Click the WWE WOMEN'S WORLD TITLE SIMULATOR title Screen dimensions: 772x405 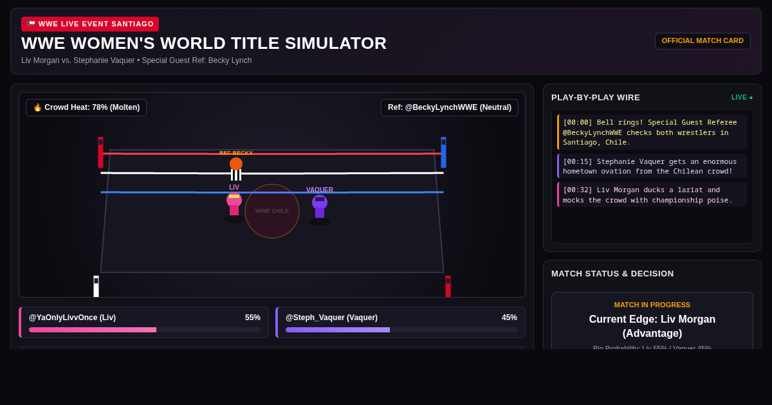tap(204, 43)
